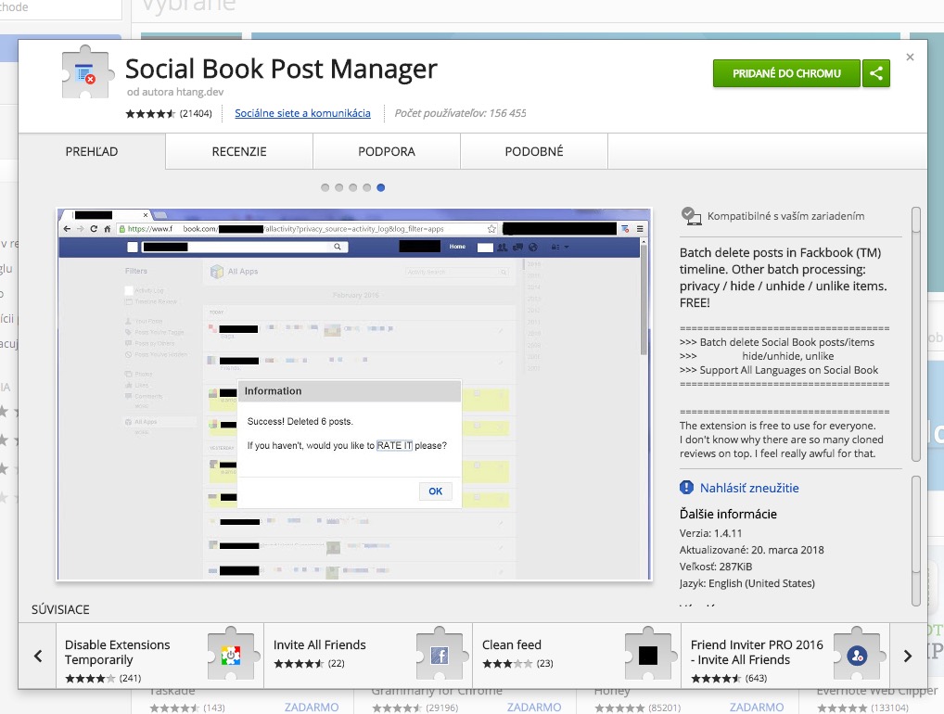Click the Počet používateľov: 156 455 text
The height and width of the screenshot is (714, 944).
[460, 113]
